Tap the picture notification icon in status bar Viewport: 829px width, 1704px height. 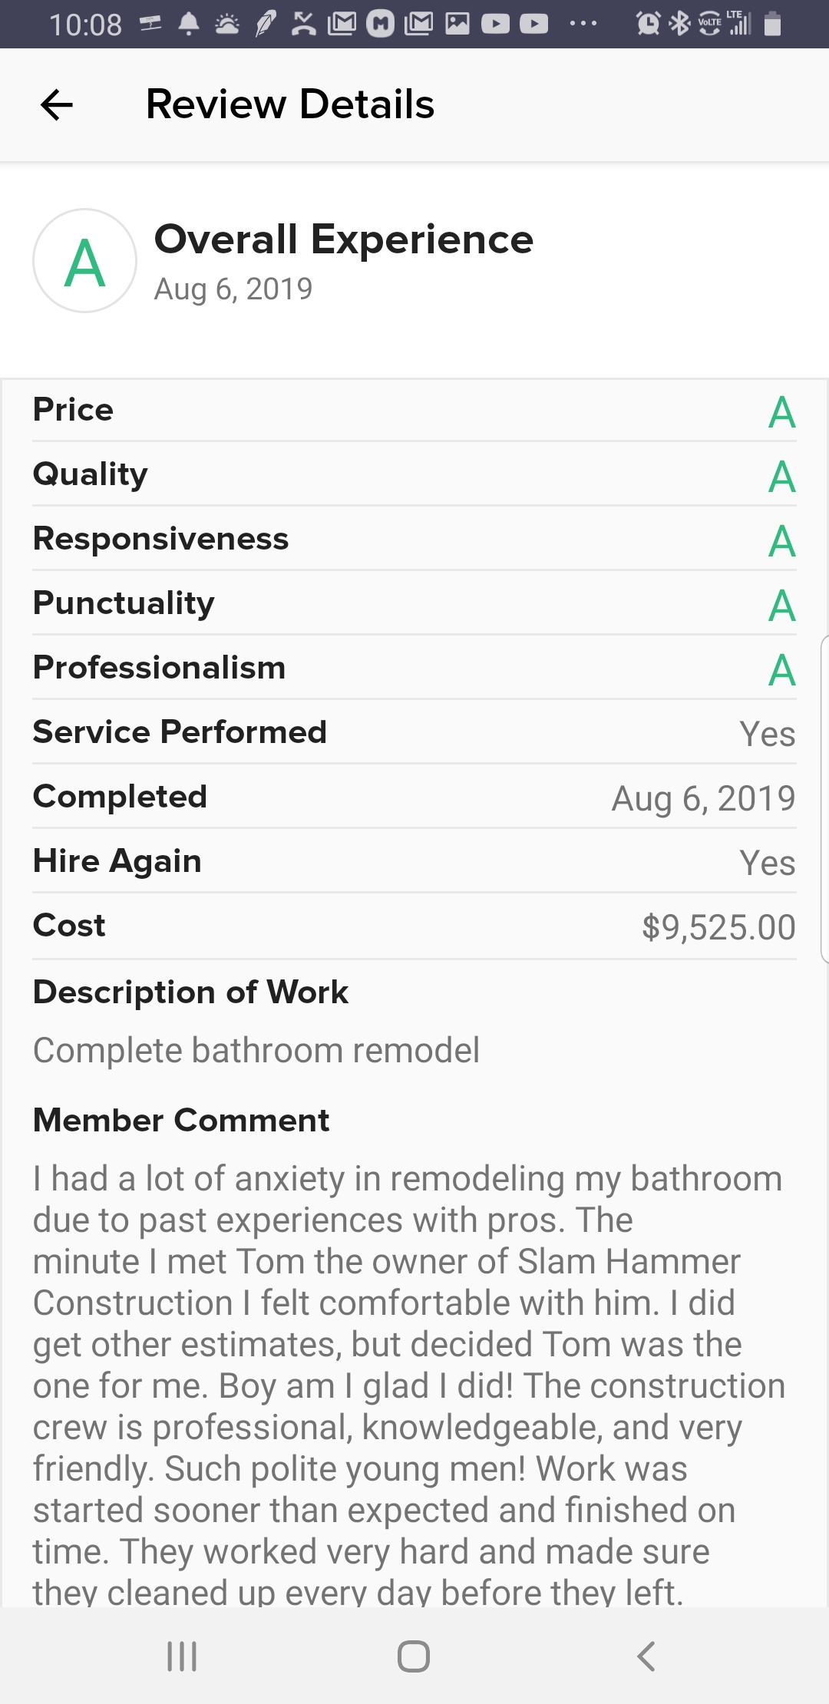pos(457,24)
